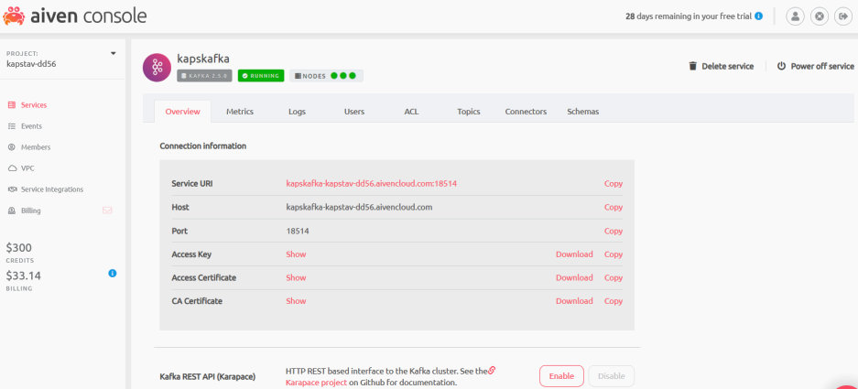Download the CA Certificate

point(574,301)
